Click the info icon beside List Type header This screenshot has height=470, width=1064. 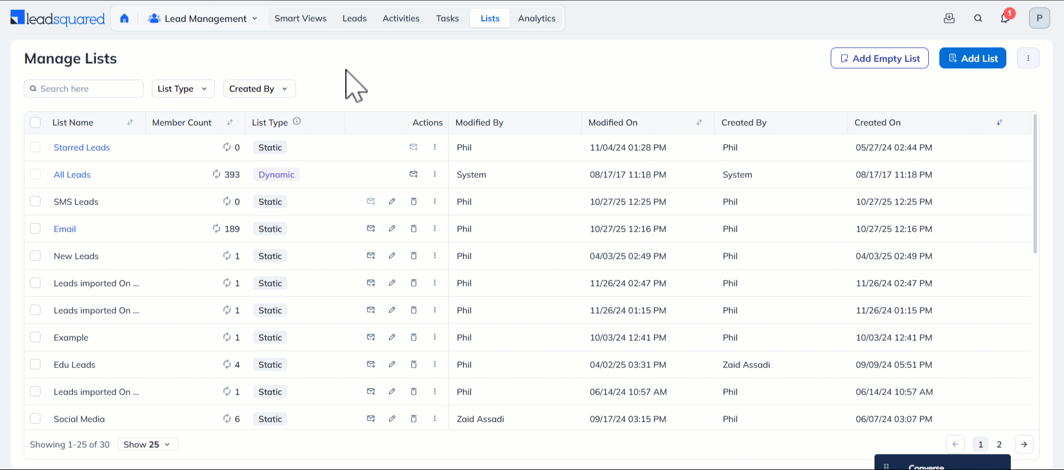coord(297,121)
